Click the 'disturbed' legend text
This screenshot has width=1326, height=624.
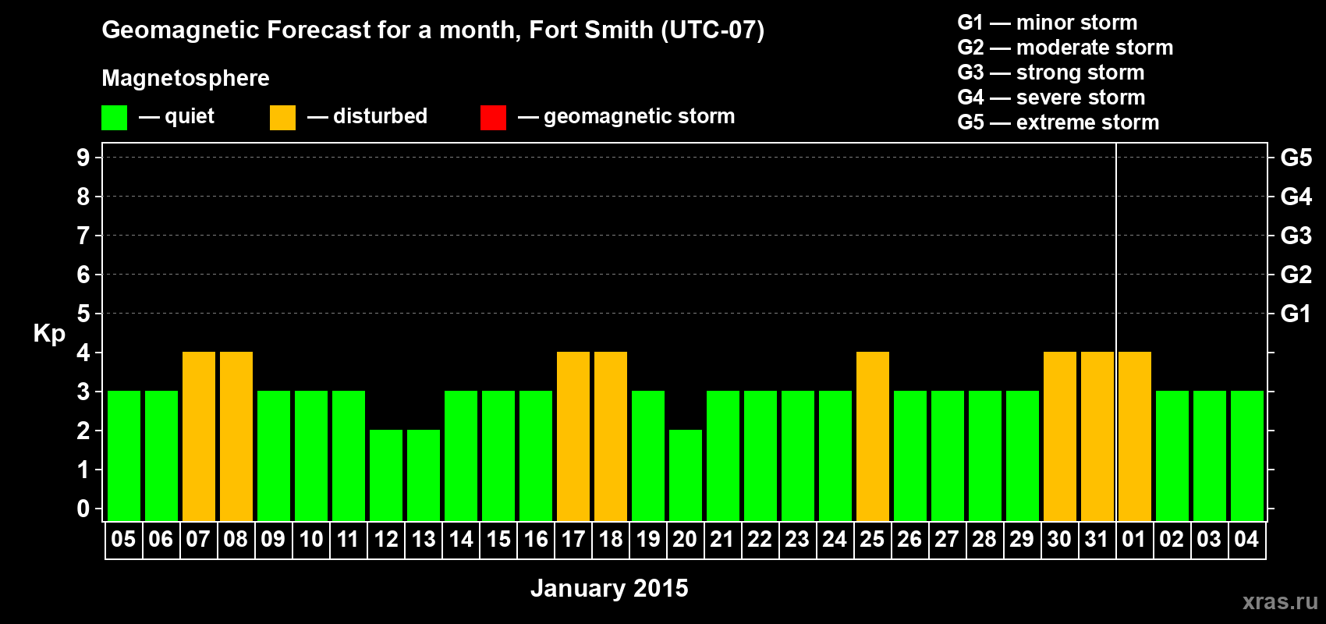pyautogui.click(x=380, y=116)
